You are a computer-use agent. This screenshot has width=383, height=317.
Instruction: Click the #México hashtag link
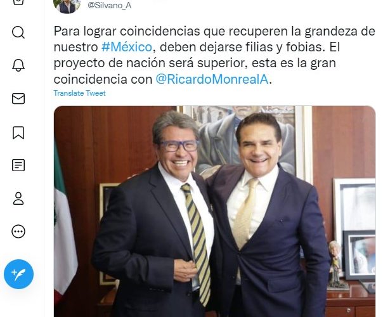127,47
